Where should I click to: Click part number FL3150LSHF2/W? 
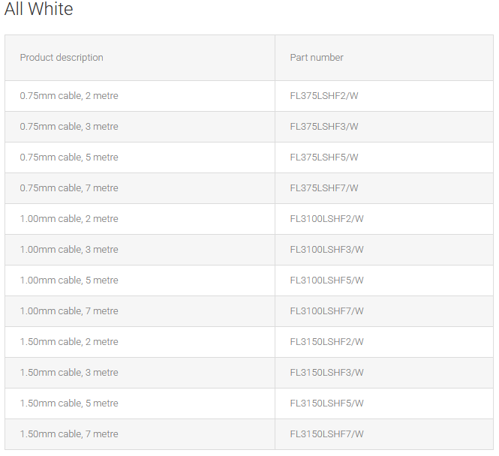[x=326, y=342]
